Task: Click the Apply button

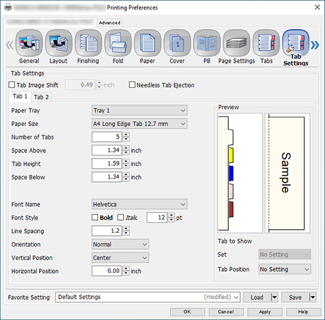Action: pos(265,312)
